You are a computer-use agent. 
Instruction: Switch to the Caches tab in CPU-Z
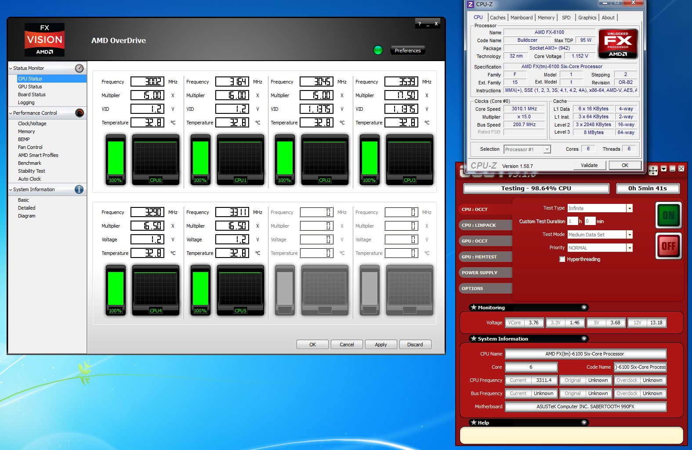point(497,18)
